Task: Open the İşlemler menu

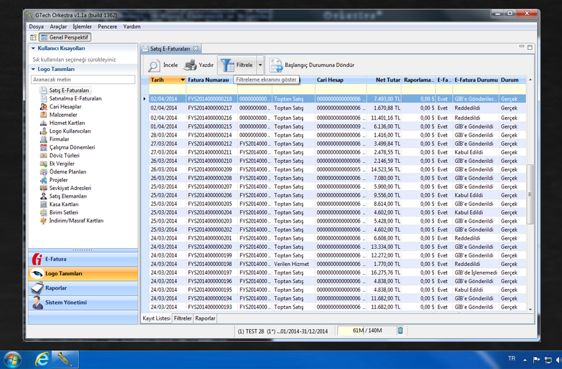Action: [x=82, y=26]
